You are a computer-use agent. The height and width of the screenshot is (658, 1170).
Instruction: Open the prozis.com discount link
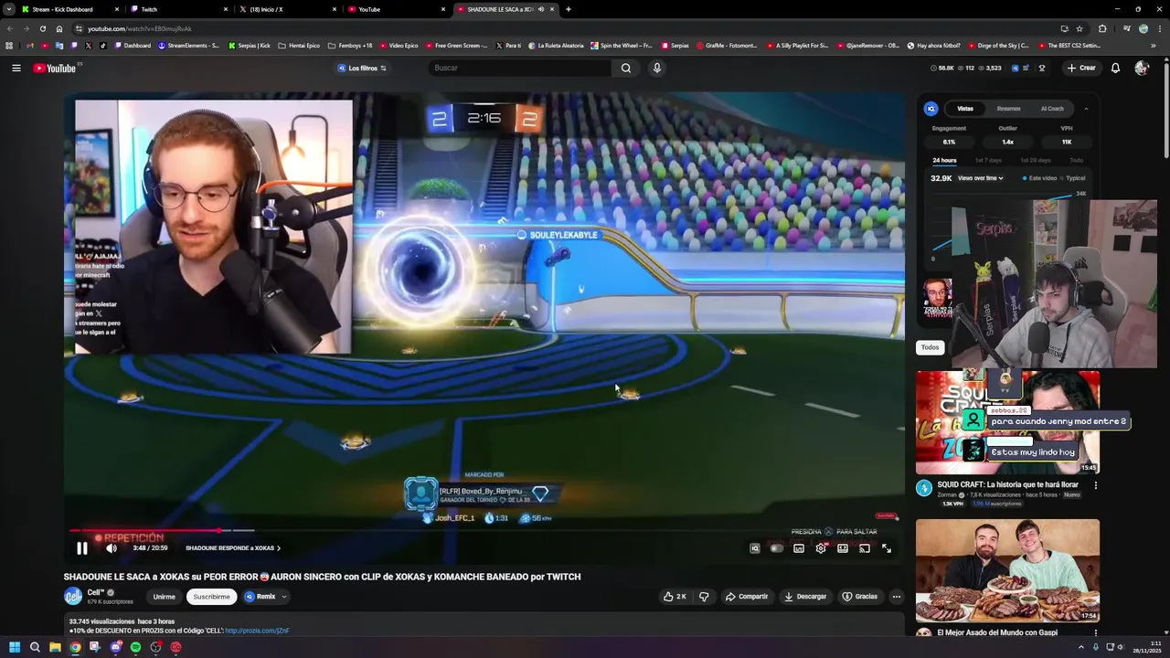point(257,631)
